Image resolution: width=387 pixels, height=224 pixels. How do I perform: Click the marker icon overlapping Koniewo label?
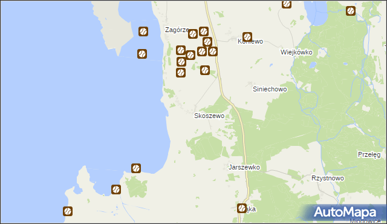tap(247, 37)
